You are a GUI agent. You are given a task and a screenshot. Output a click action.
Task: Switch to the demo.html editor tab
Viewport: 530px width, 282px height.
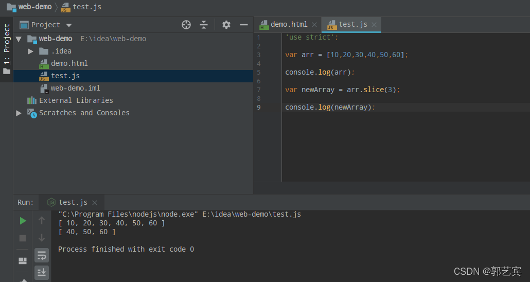(289, 25)
